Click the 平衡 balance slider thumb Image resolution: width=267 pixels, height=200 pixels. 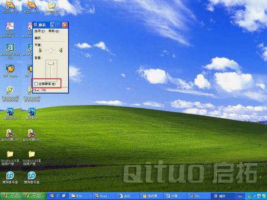coord(51,51)
